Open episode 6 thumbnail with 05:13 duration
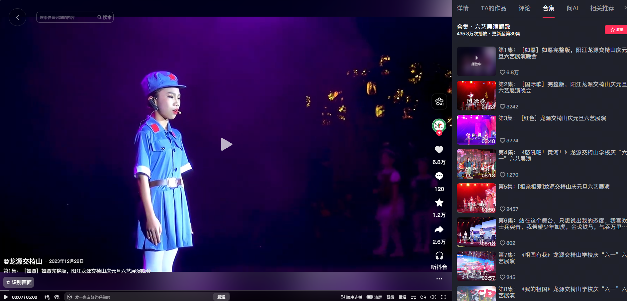 pos(476,232)
